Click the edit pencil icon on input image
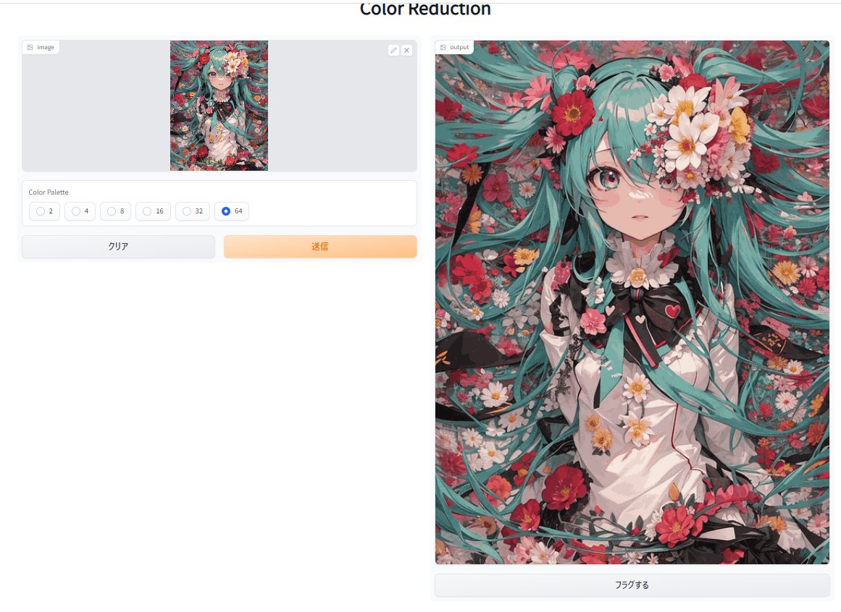 [393, 51]
